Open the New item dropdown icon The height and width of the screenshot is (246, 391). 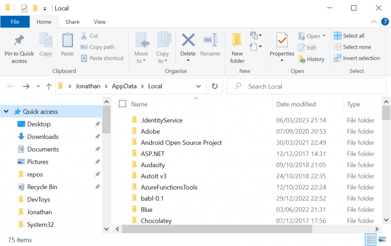tap(255, 36)
